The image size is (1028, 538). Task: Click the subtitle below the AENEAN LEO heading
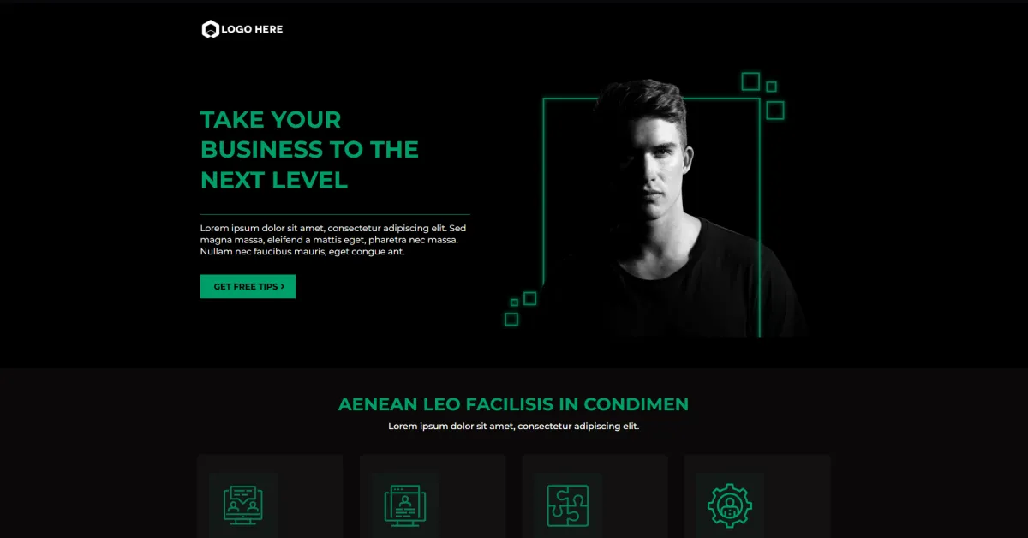coord(513,426)
